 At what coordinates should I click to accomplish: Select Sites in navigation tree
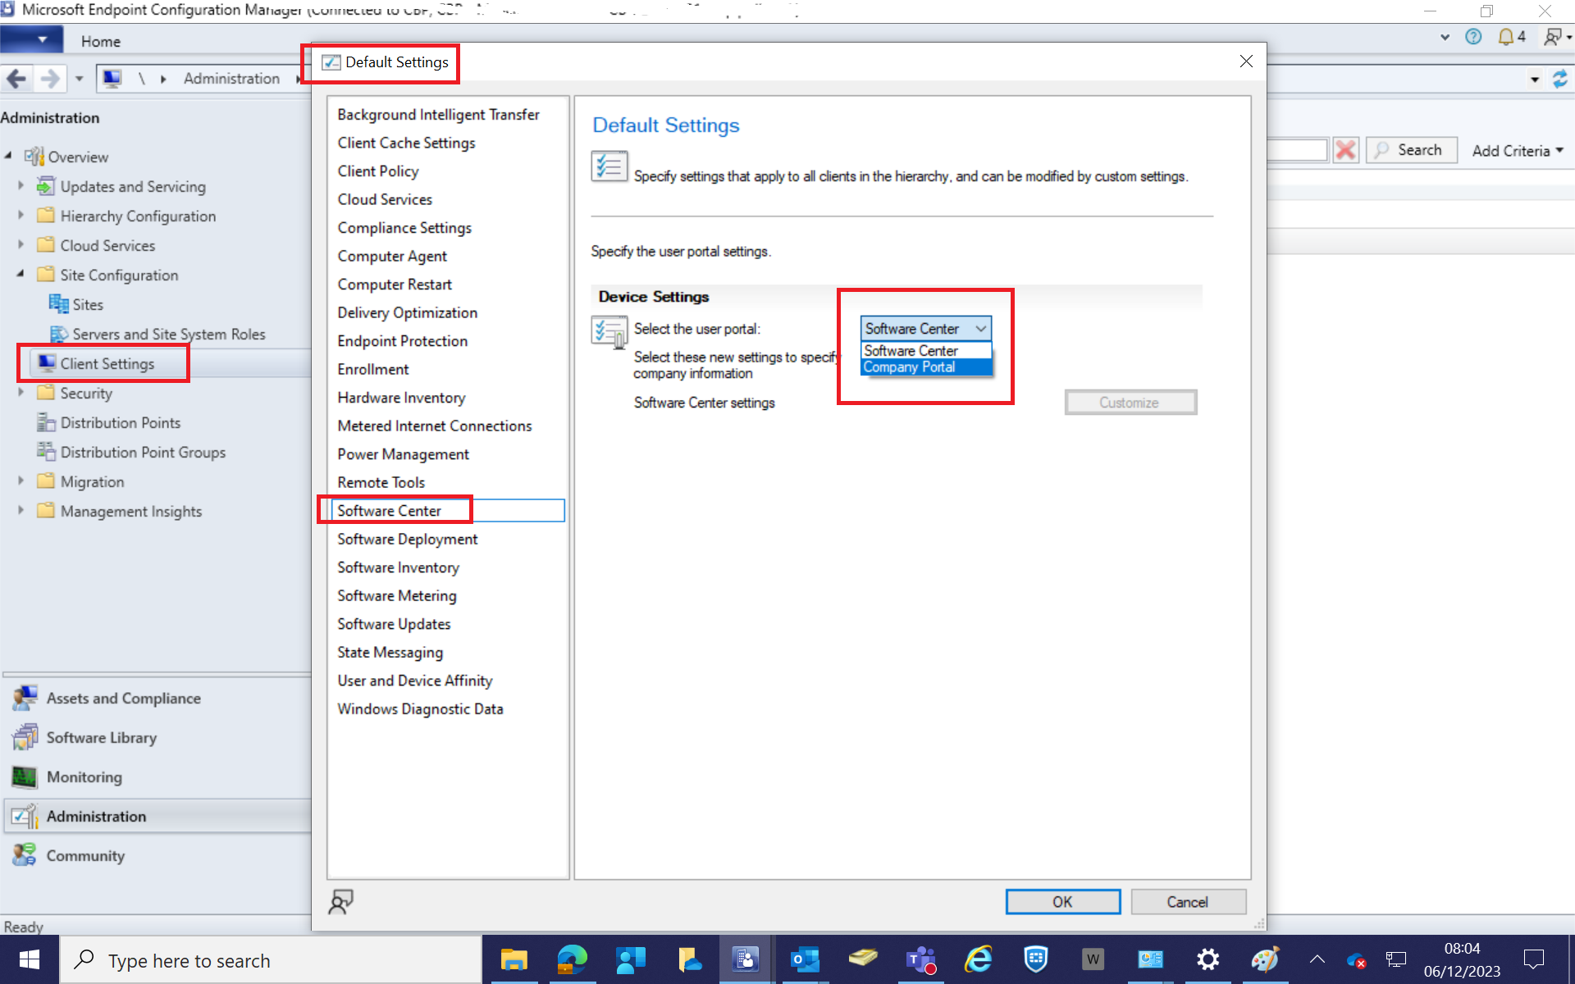click(x=76, y=304)
